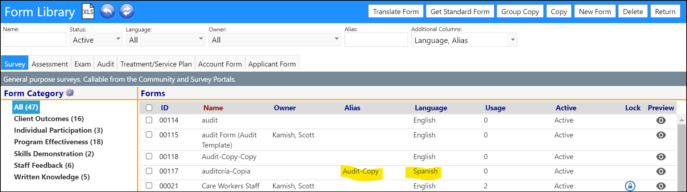Preview the form named audit (00114)
The width and height of the screenshot is (687, 192).
tap(661, 120)
